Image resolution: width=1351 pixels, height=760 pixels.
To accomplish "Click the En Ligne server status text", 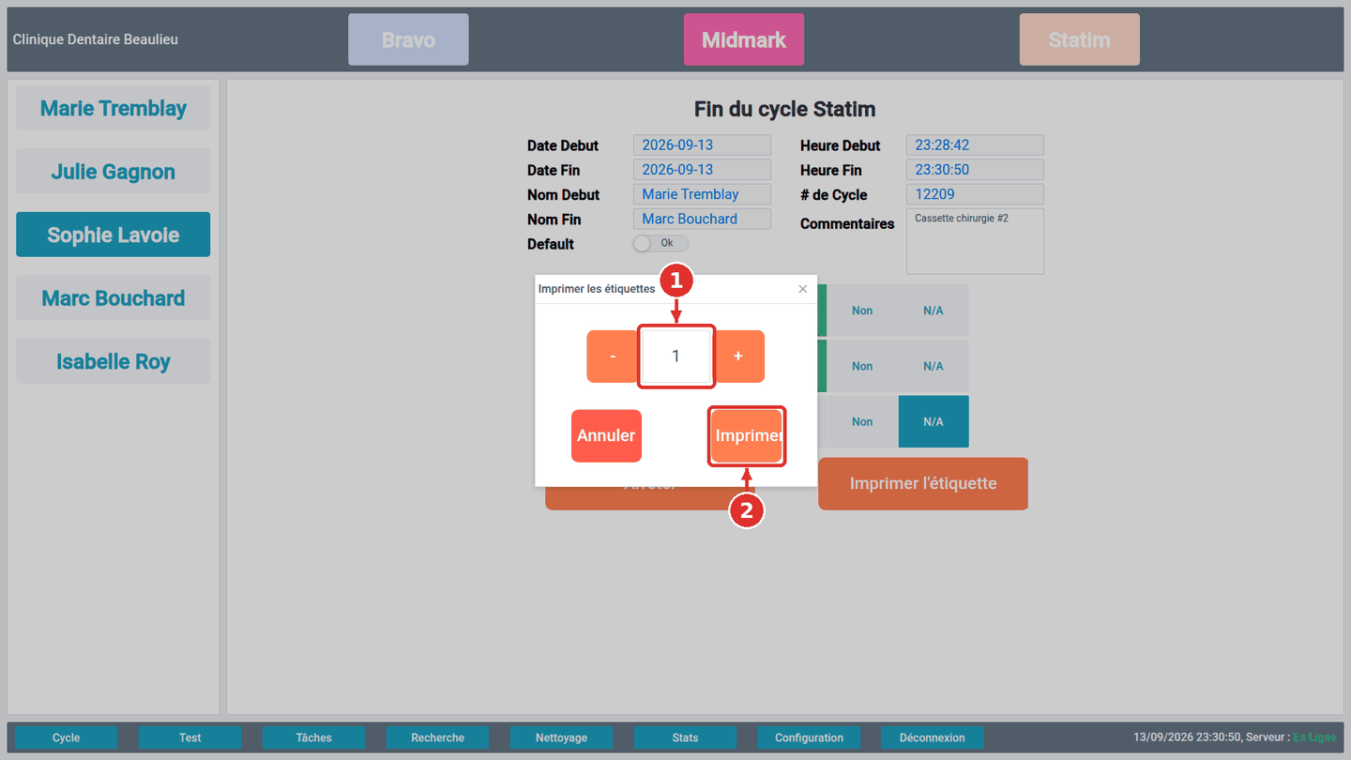I will click(1314, 737).
